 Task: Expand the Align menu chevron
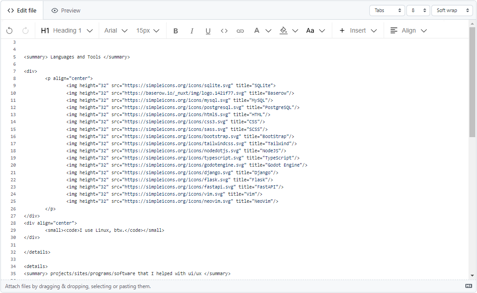point(424,31)
